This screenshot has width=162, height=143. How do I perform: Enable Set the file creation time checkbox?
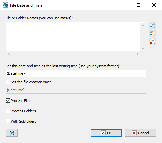pyautogui.click(x=8, y=82)
